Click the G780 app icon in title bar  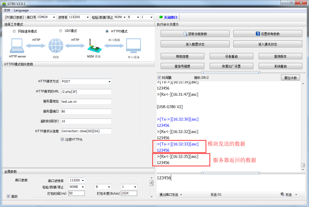[x=4, y=4]
